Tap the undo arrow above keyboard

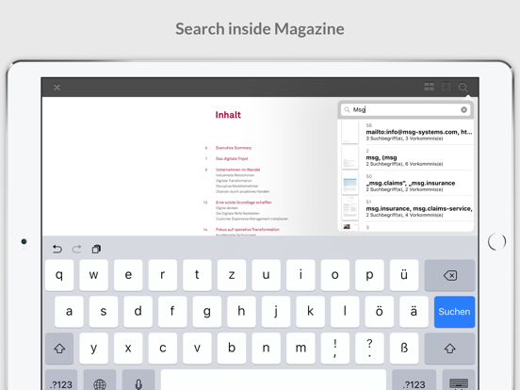point(57,249)
